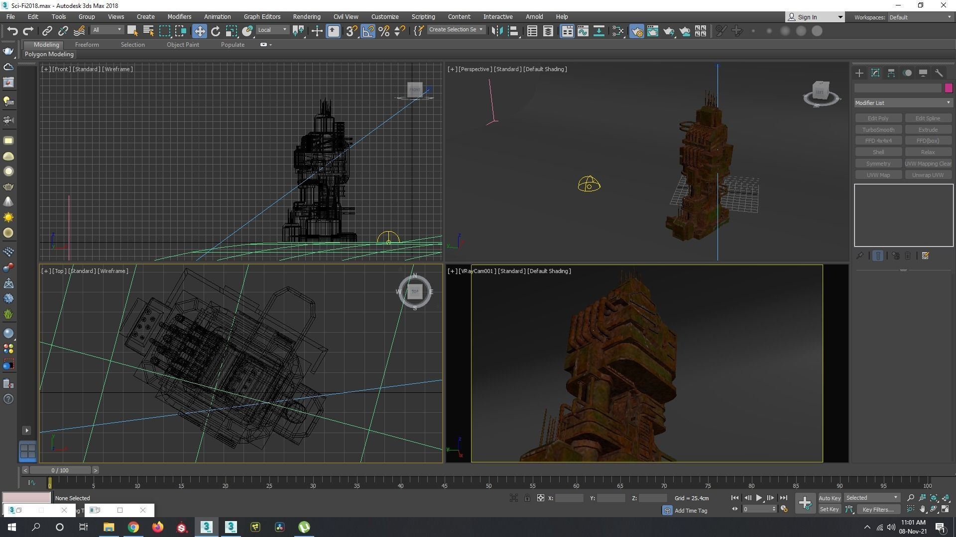956x537 pixels.
Task: Switch to the Object Paint ribbon tab
Action: 183,45
